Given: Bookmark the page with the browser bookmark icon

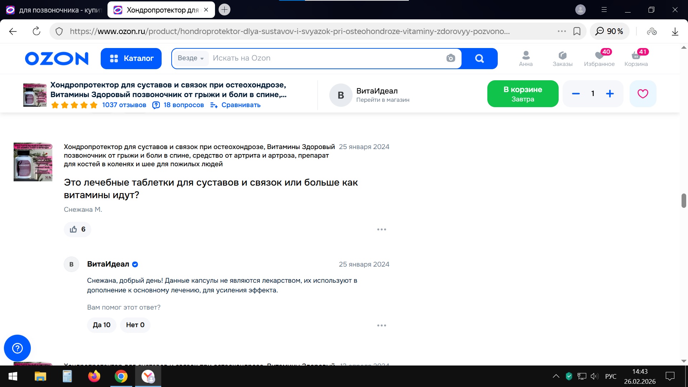Looking at the screenshot, I should 577,31.
